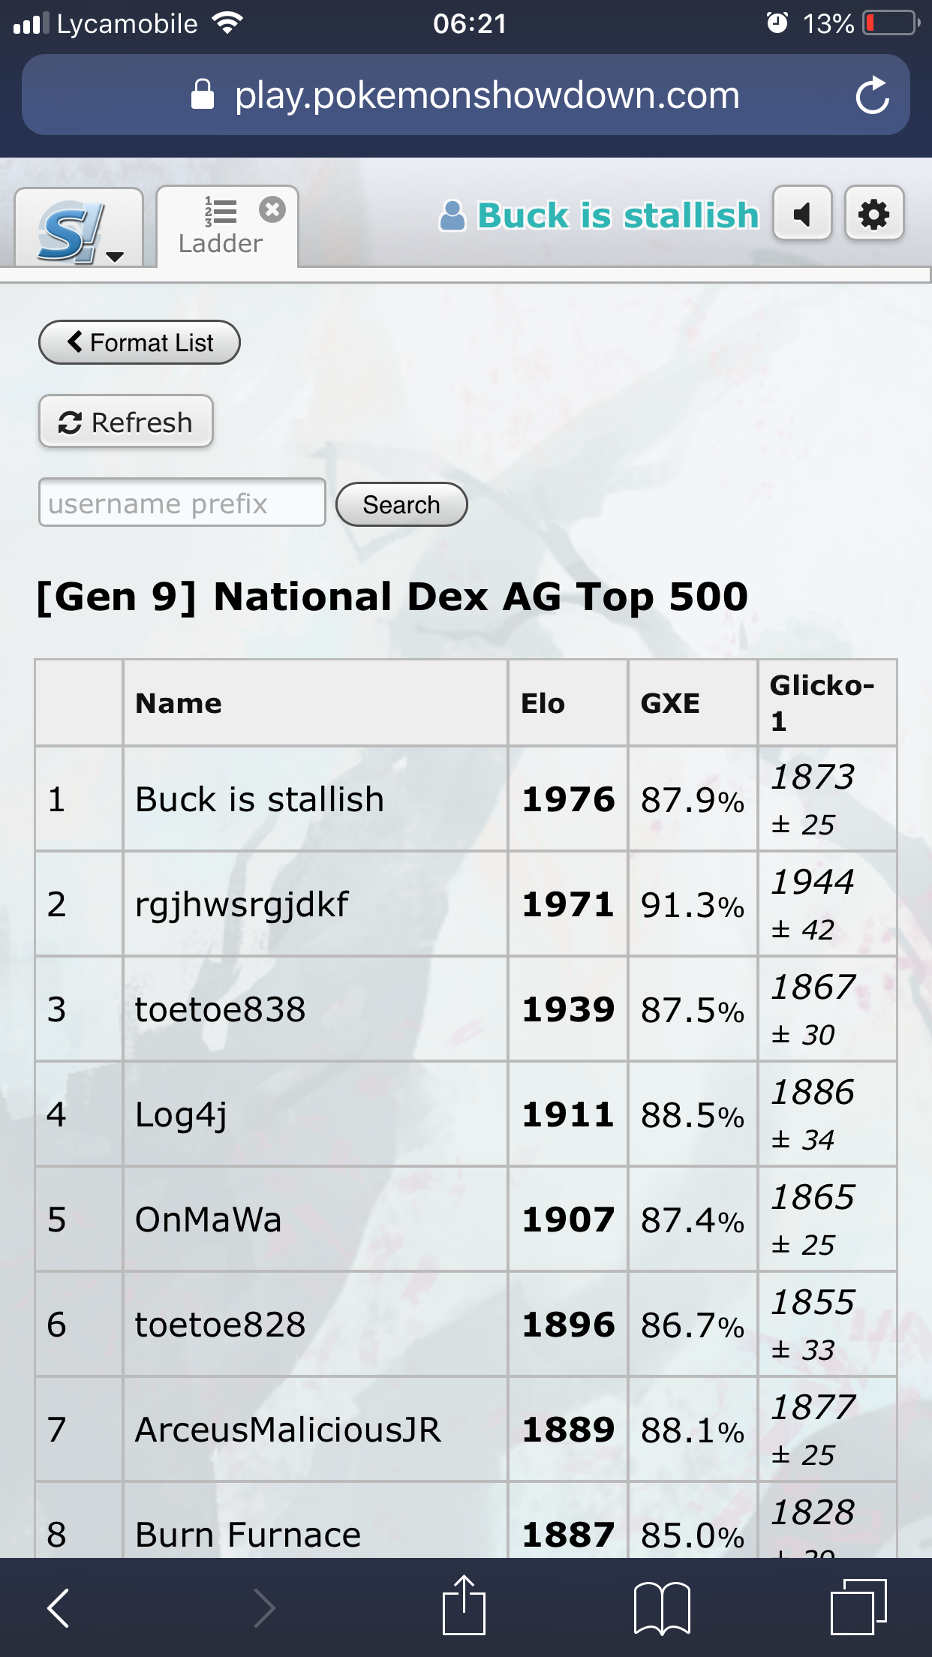The height and width of the screenshot is (1657, 932).
Task: Select ArceusMaliciousJR ladder entry
Action: [x=288, y=1430]
